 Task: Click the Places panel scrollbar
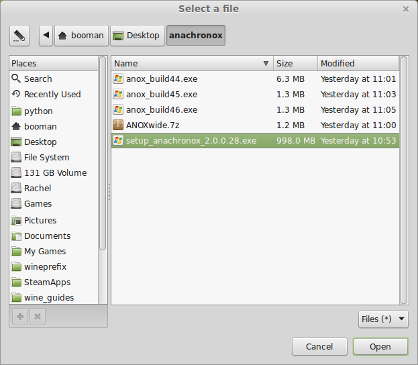coord(103,153)
